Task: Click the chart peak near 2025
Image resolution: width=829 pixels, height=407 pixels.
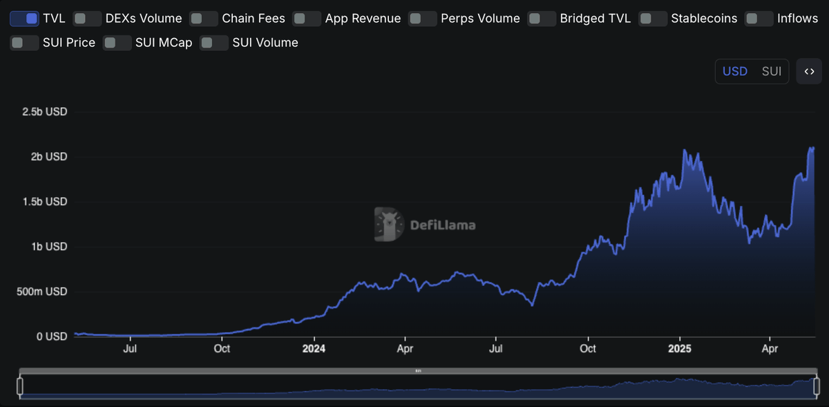Action: pyautogui.click(x=685, y=150)
